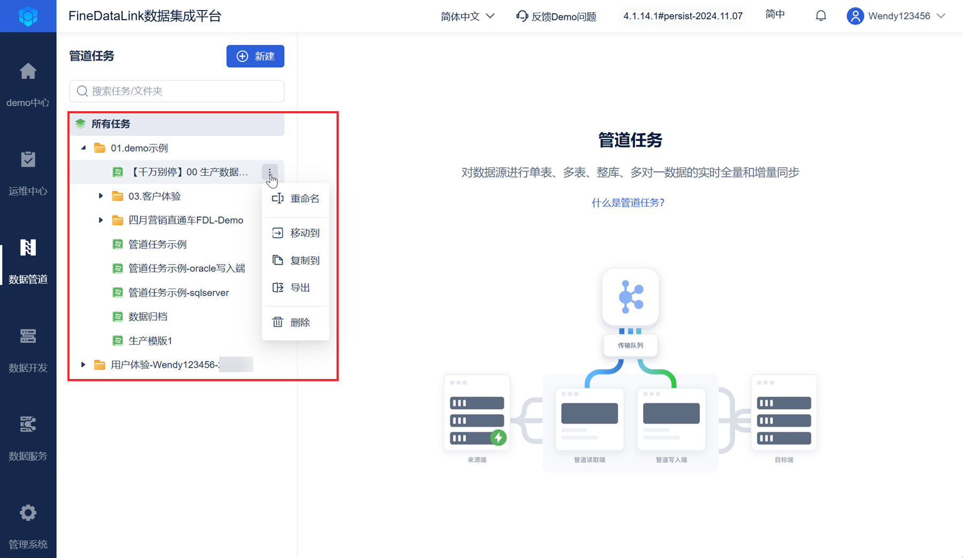Click the notification bell icon
Image resolution: width=963 pixels, height=558 pixels.
pyautogui.click(x=821, y=16)
